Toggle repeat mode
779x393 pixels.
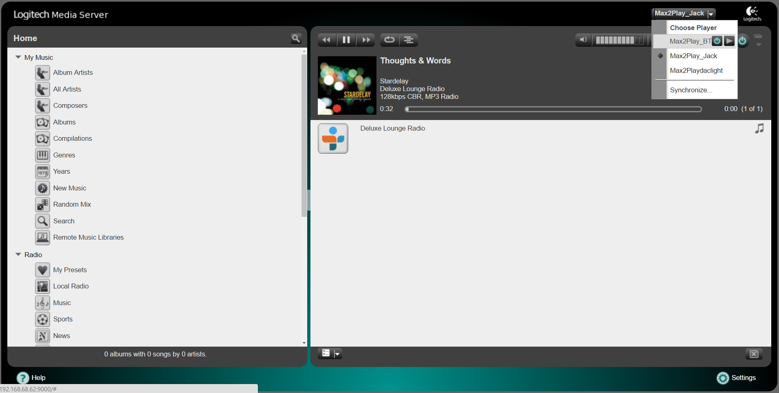389,40
